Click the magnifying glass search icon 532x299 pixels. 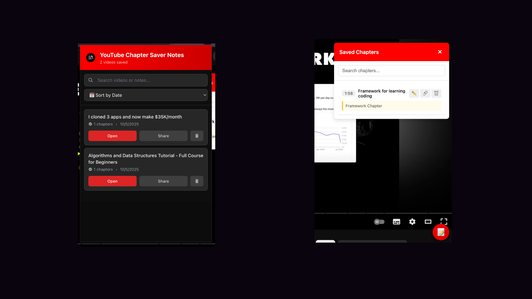(x=90, y=80)
